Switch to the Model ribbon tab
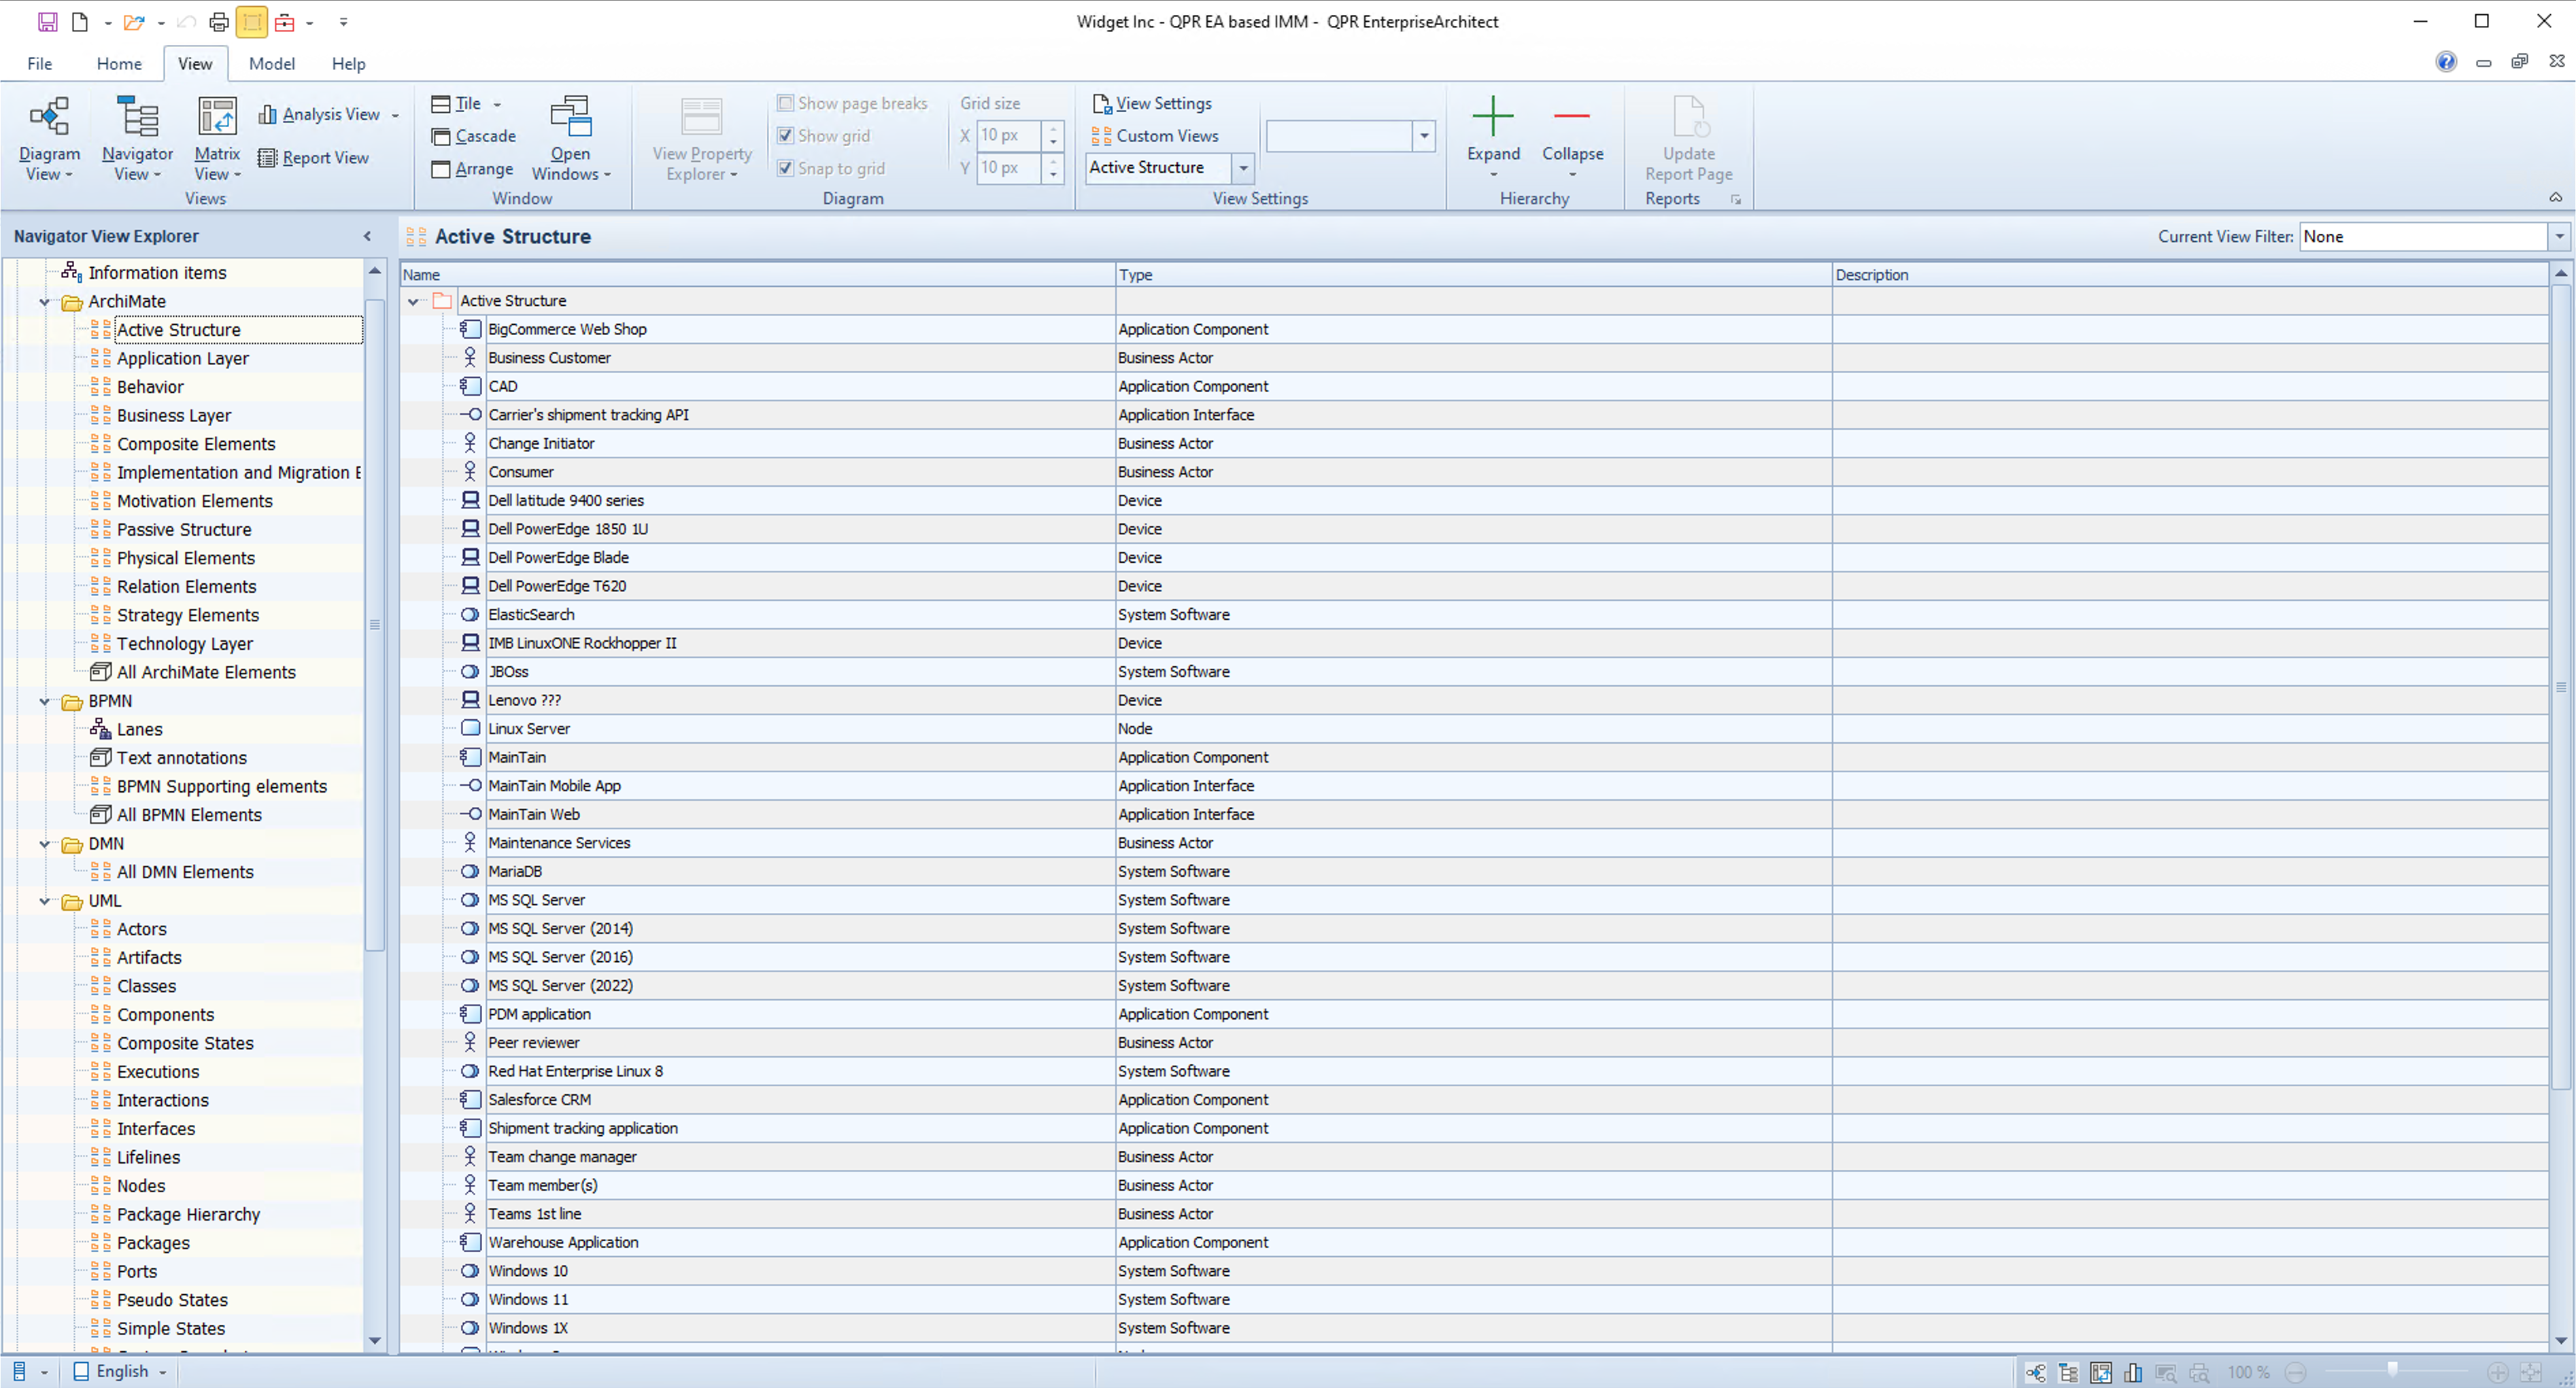This screenshot has height=1388, width=2576. [271, 63]
